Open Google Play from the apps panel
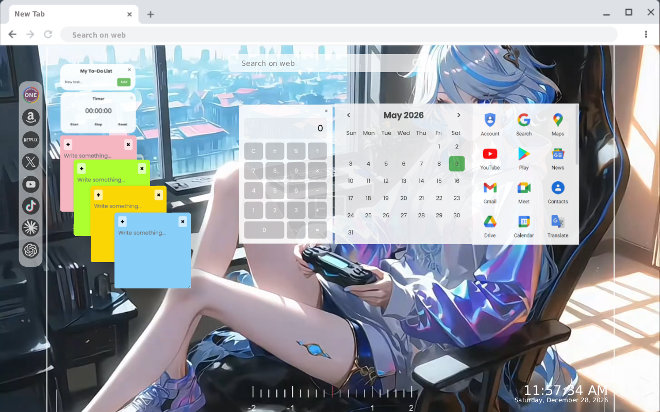The height and width of the screenshot is (412, 660). click(524, 158)
